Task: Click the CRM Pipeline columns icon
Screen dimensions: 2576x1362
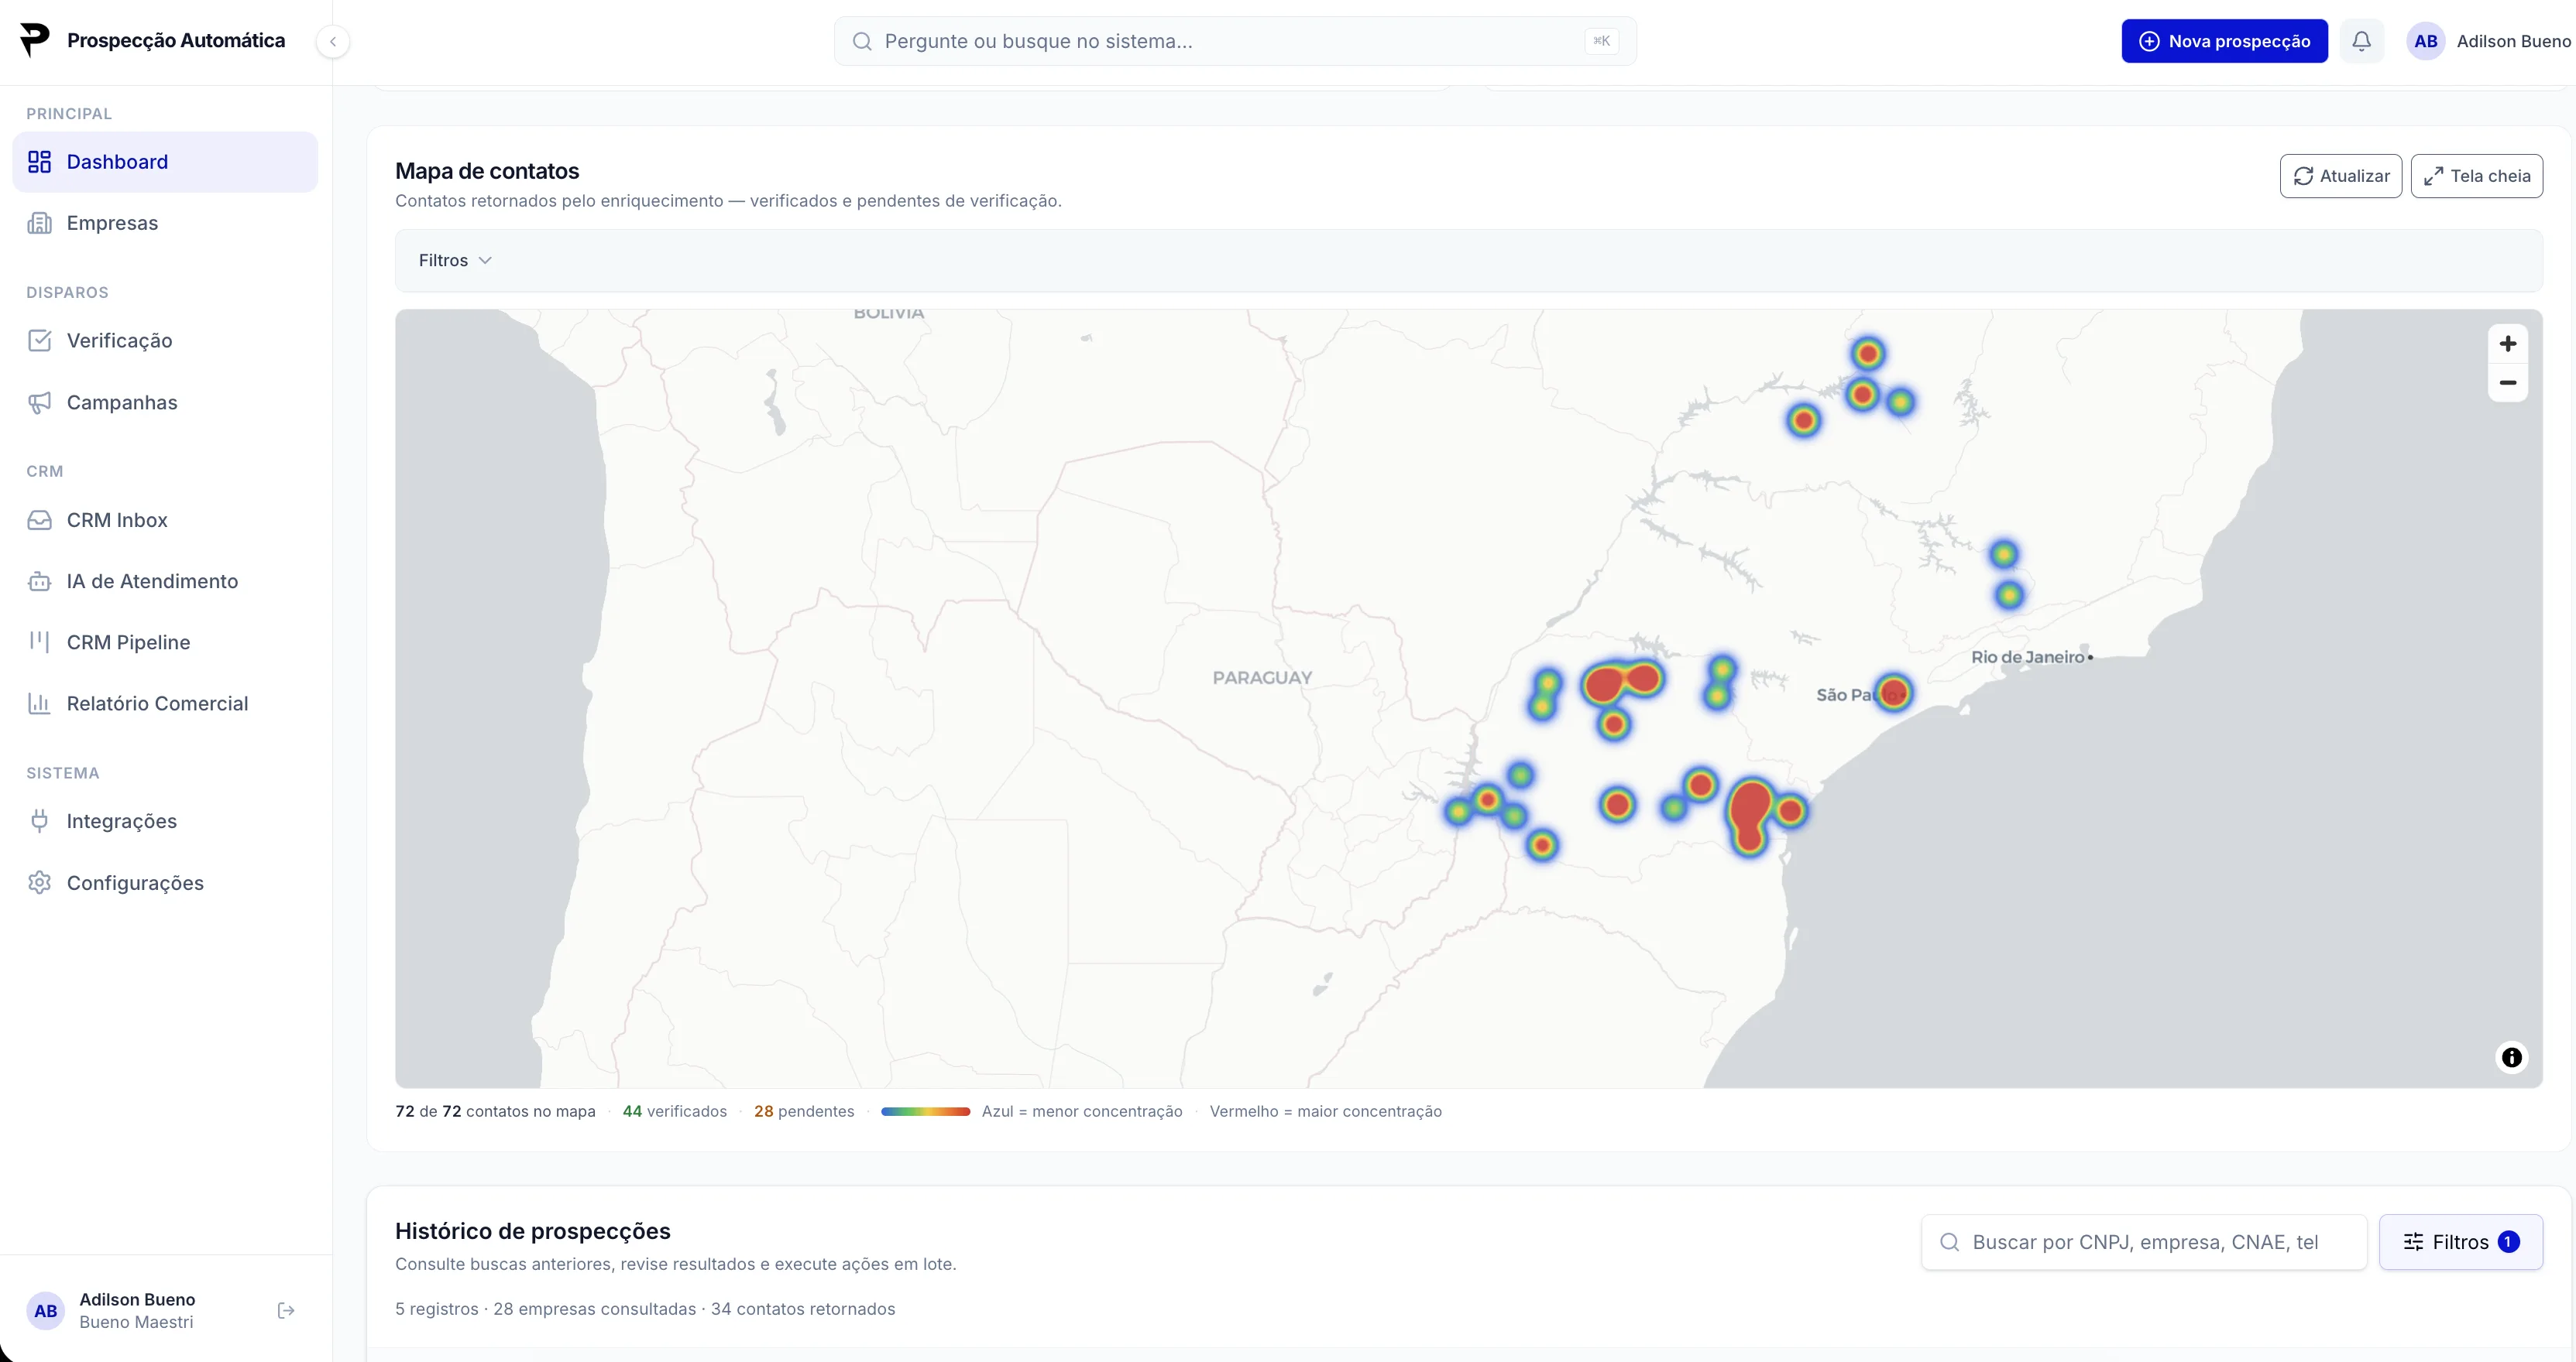Action: click(x=39, y=642)
